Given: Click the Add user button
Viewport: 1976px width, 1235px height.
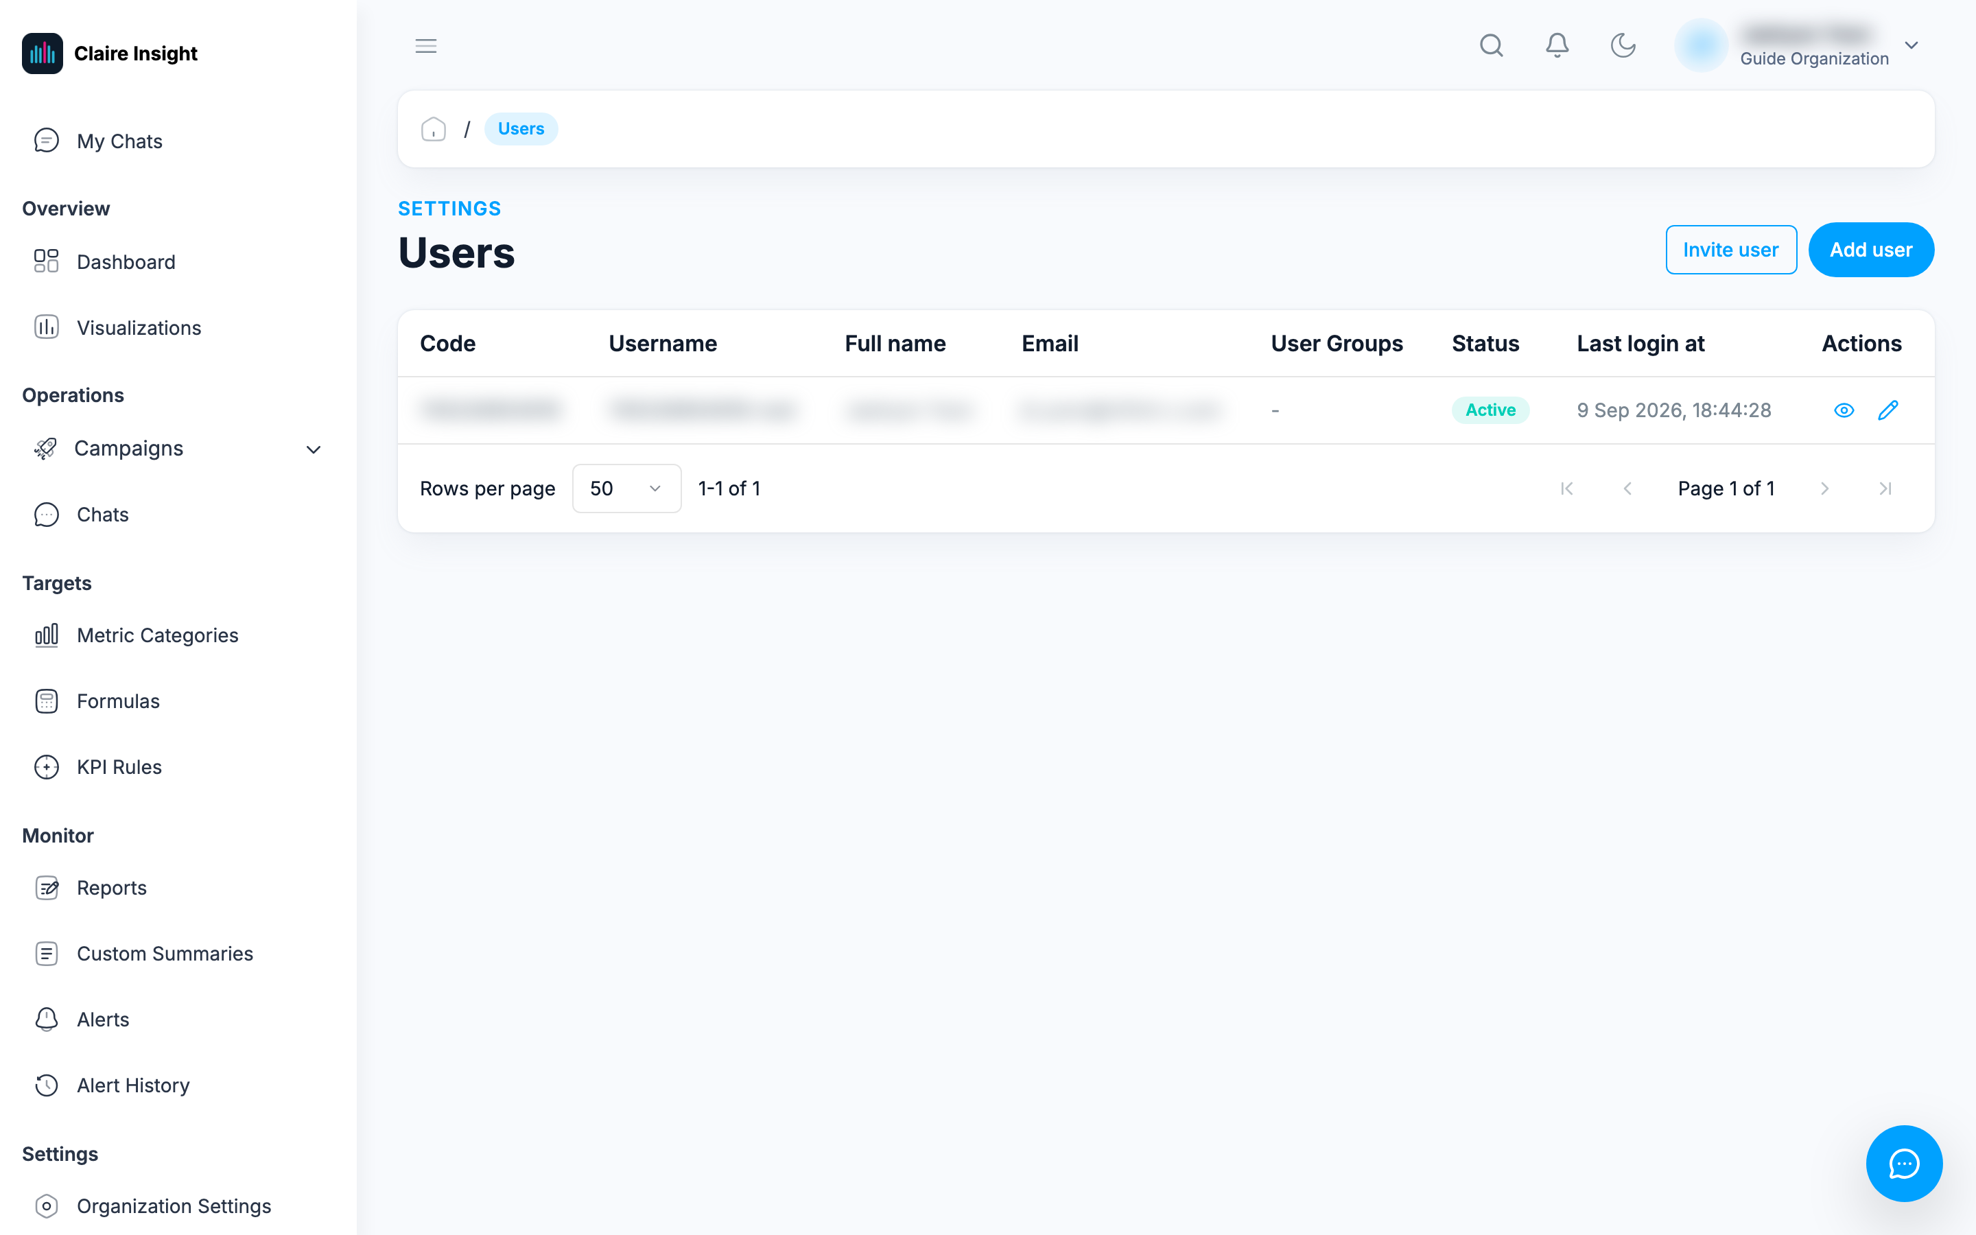Looking at the screenshot, I should [1870, 250].
